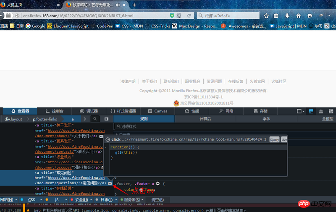Open the 联系我们 footer link
The width and height of the screenshot is (336, 212).
point(171,81)
